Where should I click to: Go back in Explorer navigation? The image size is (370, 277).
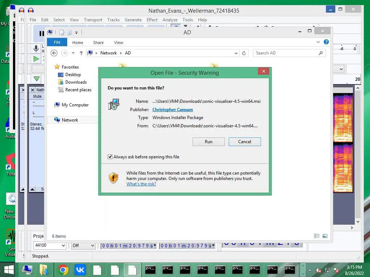point(54,53)
